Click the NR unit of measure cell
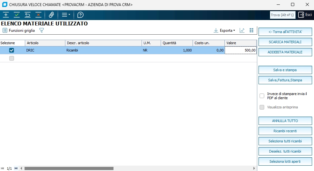The width and height of the screenshot is (314, 171). pos(151,50)
